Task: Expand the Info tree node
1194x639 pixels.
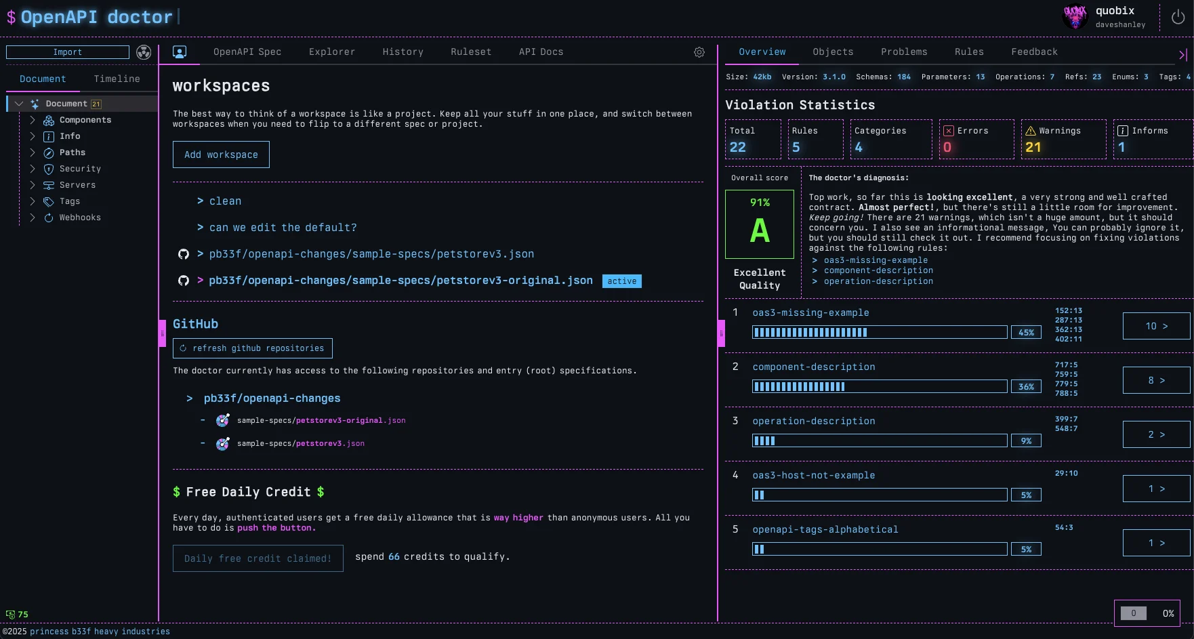Action: 32,136
